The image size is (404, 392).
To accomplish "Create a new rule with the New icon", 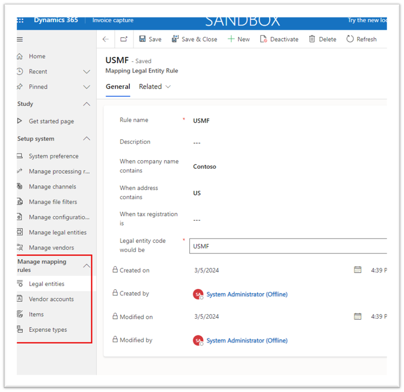I will (x=238, y=39).
